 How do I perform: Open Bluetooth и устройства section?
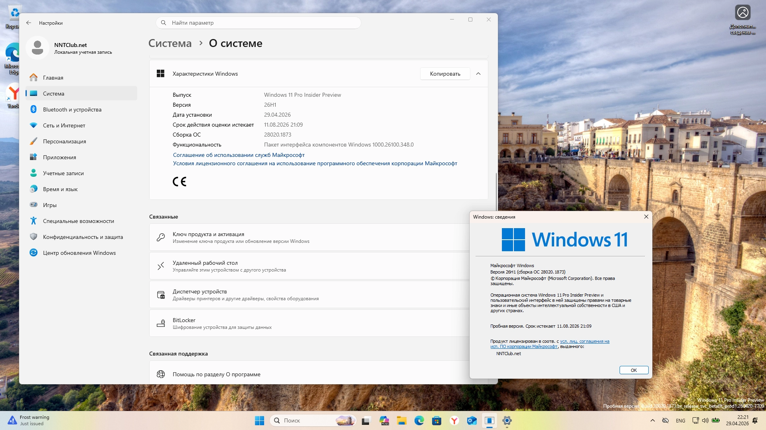click(x=72, y=109)
